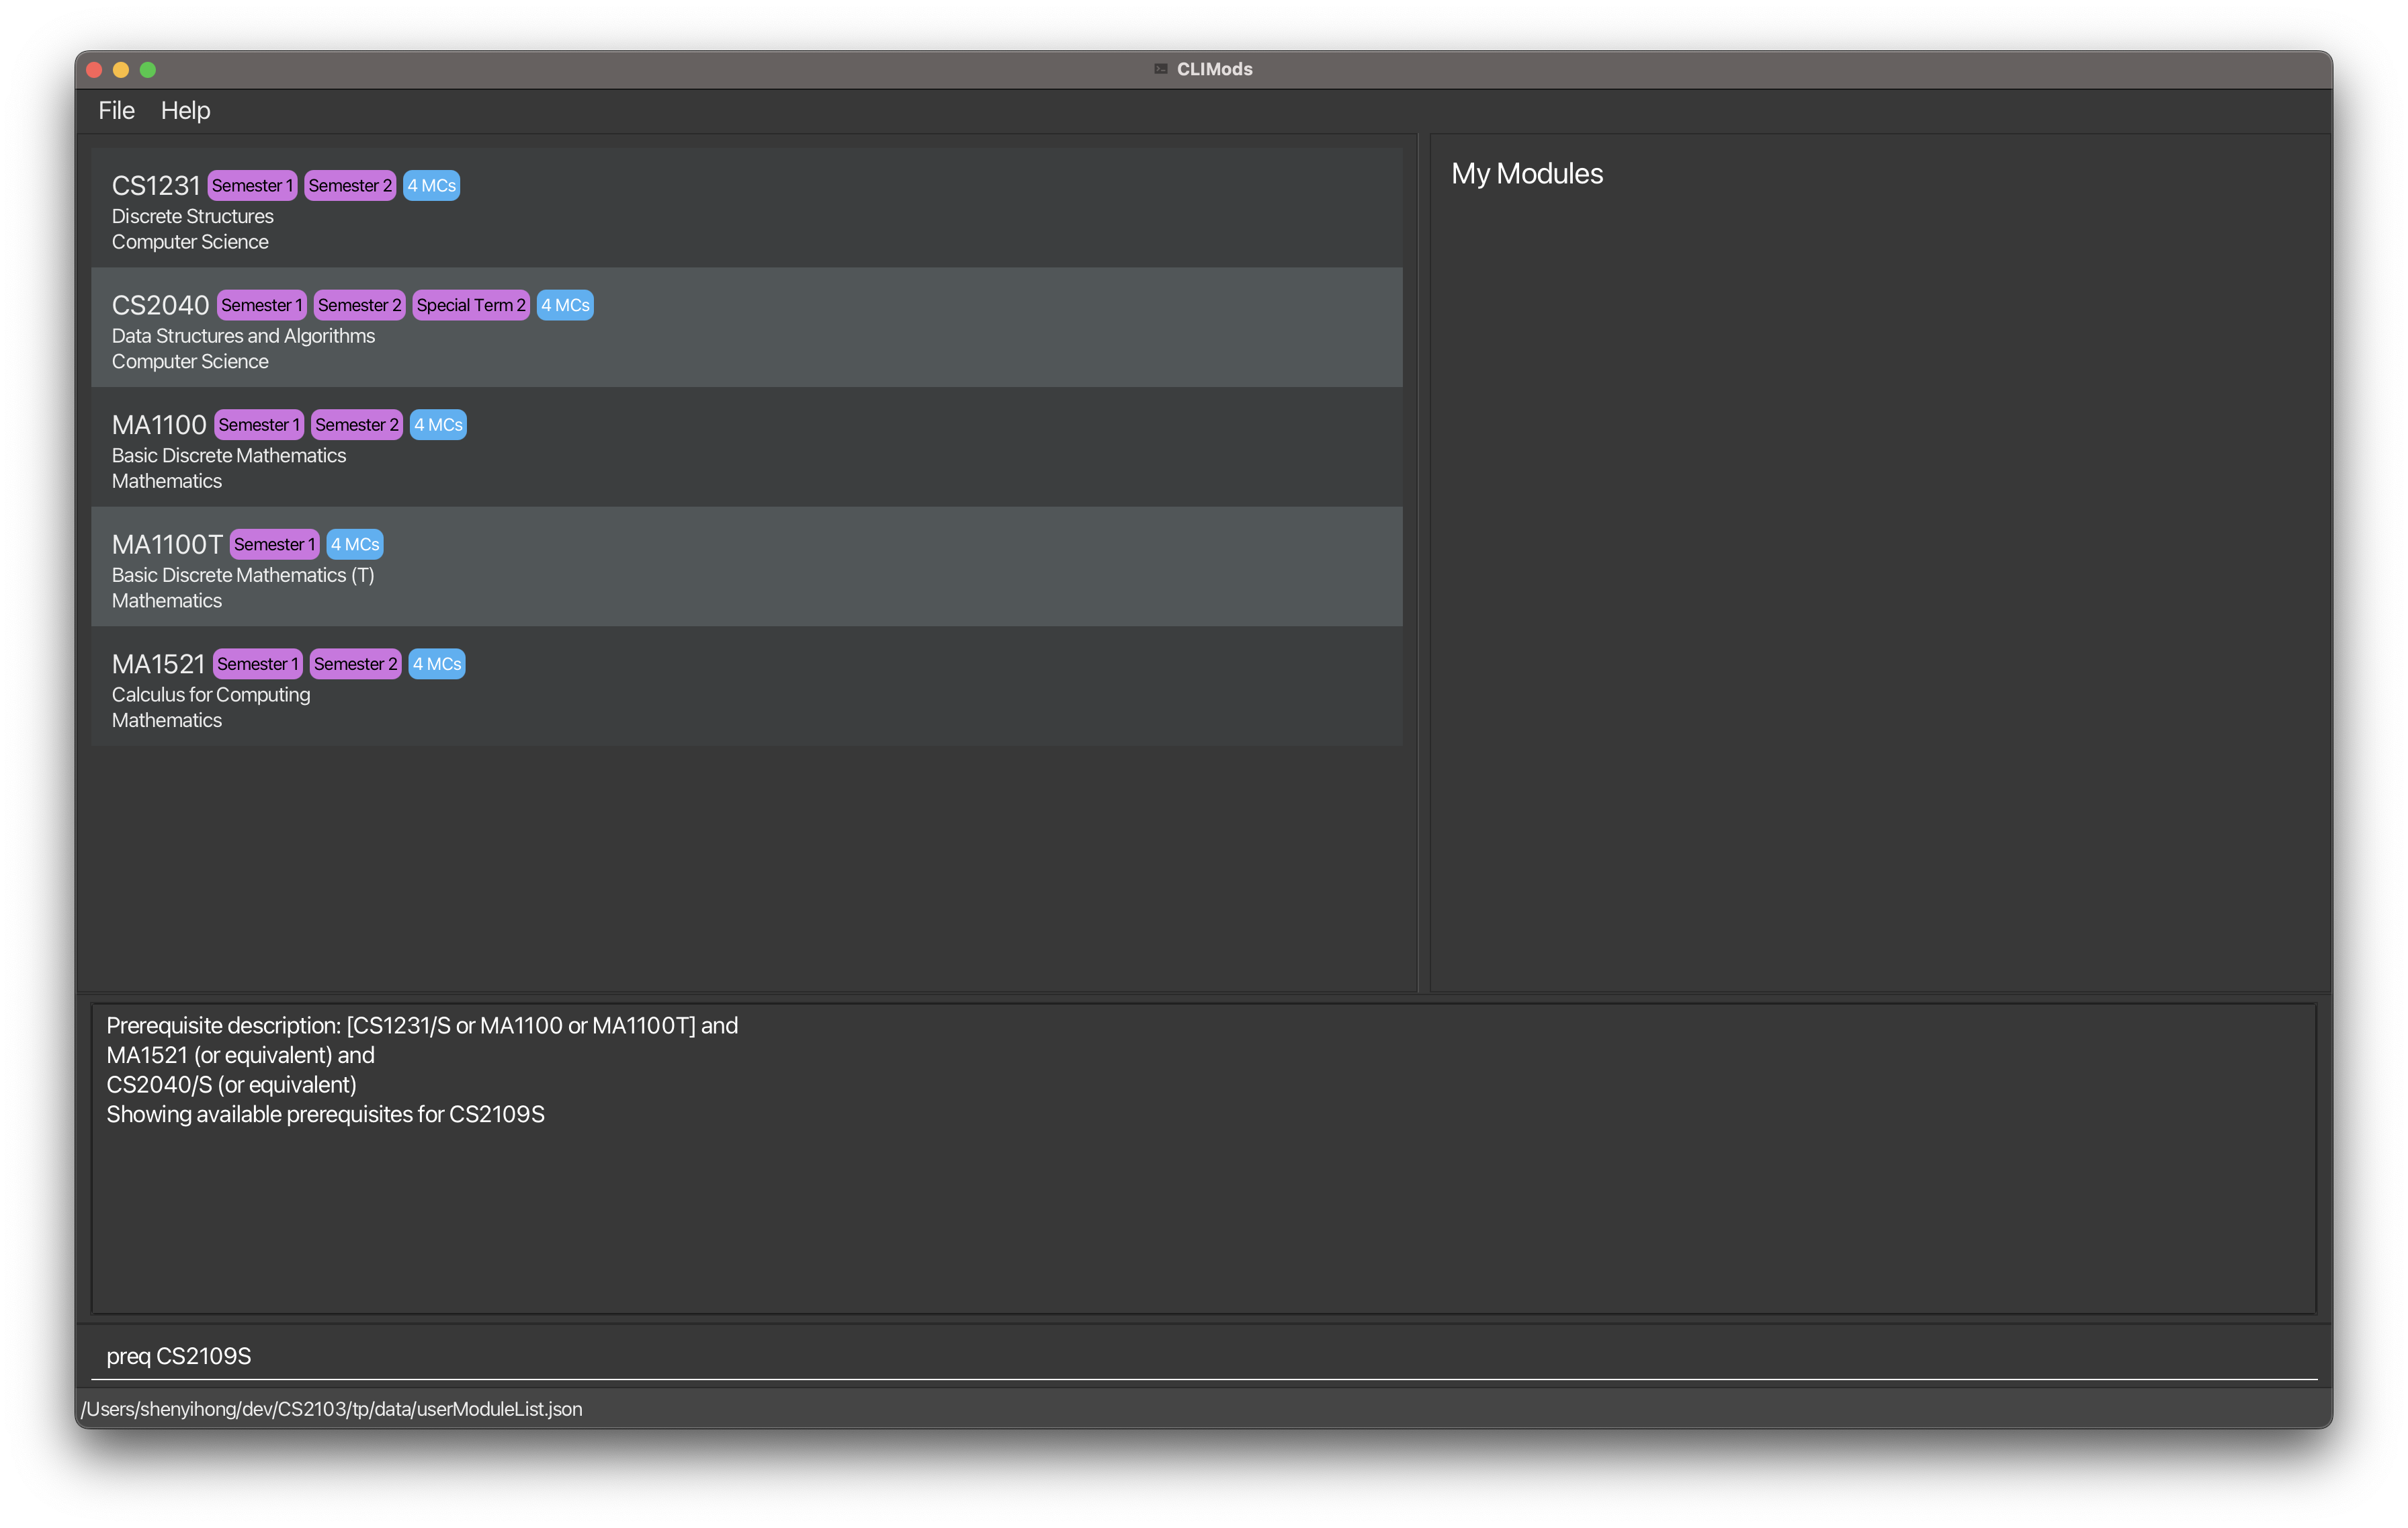This screenshot has width=2408, height=1528.
Task: Click Semester 2 tag on CS2040
Action: click(x=359, y=305)
